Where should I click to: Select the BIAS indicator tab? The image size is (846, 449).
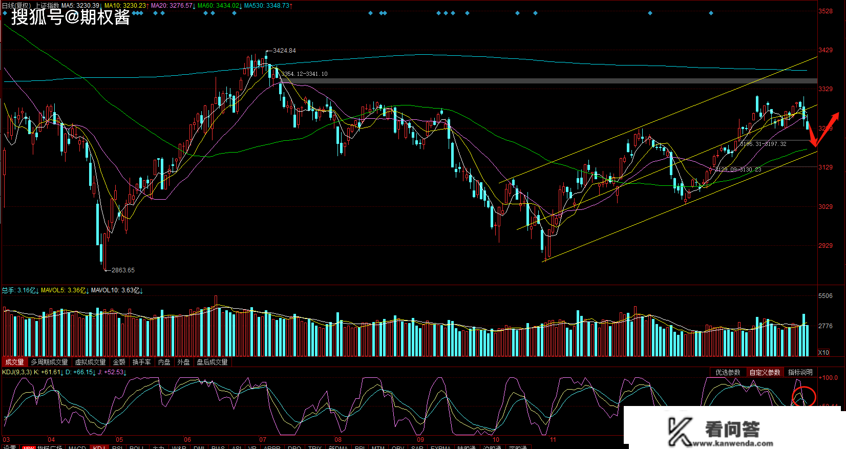click(218, 447)
